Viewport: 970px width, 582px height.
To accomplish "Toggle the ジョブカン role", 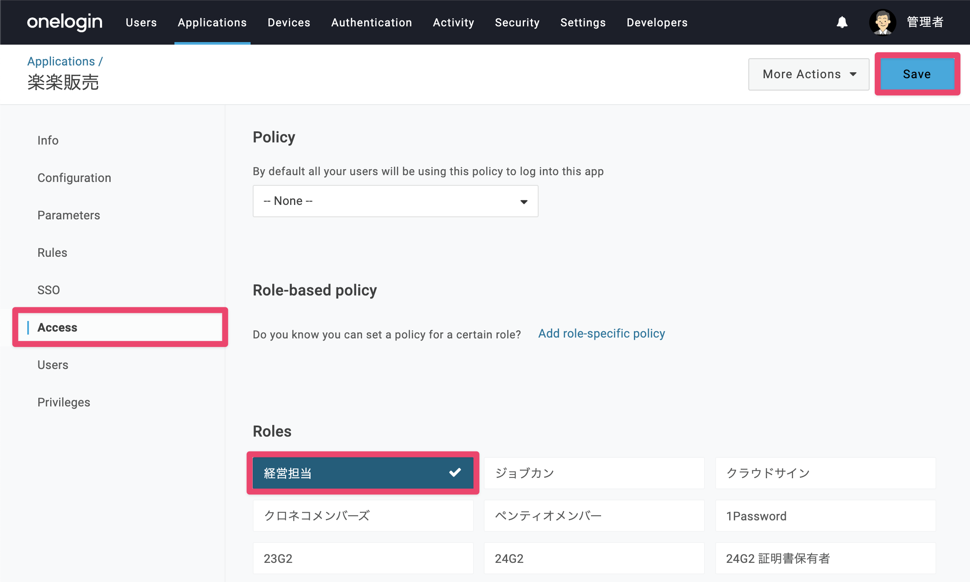I will pos(594,473).
